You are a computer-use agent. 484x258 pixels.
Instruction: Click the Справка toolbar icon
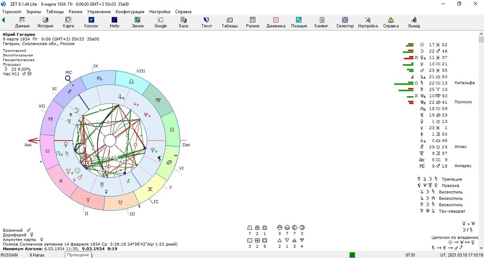391,22
